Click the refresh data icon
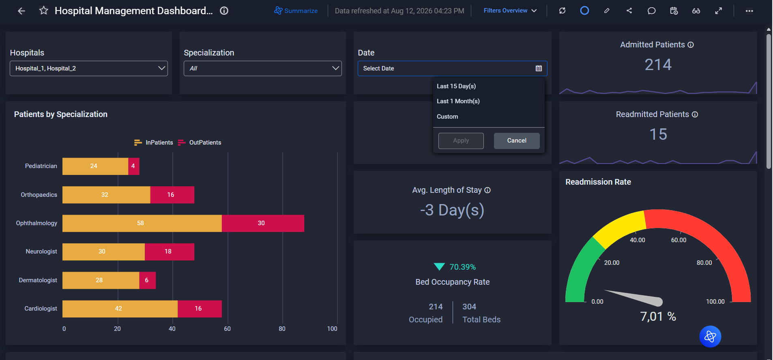This screenshot has width=773, height=360. click(x=562, y=11)
